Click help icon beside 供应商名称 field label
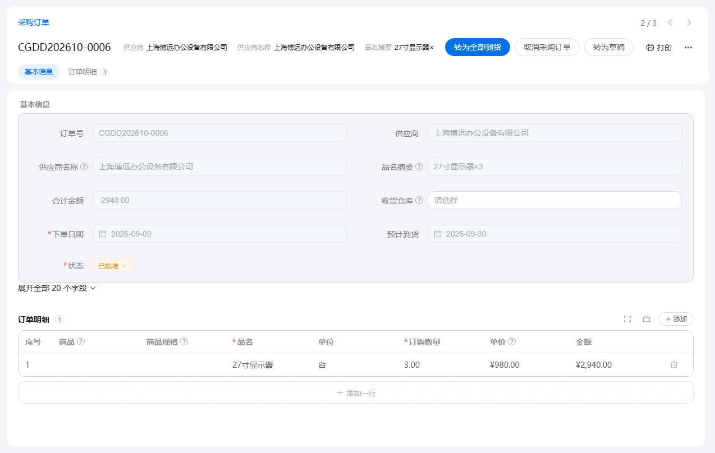Screen dimensions: 715x453 pyautogui.click(x=84, y=167)
